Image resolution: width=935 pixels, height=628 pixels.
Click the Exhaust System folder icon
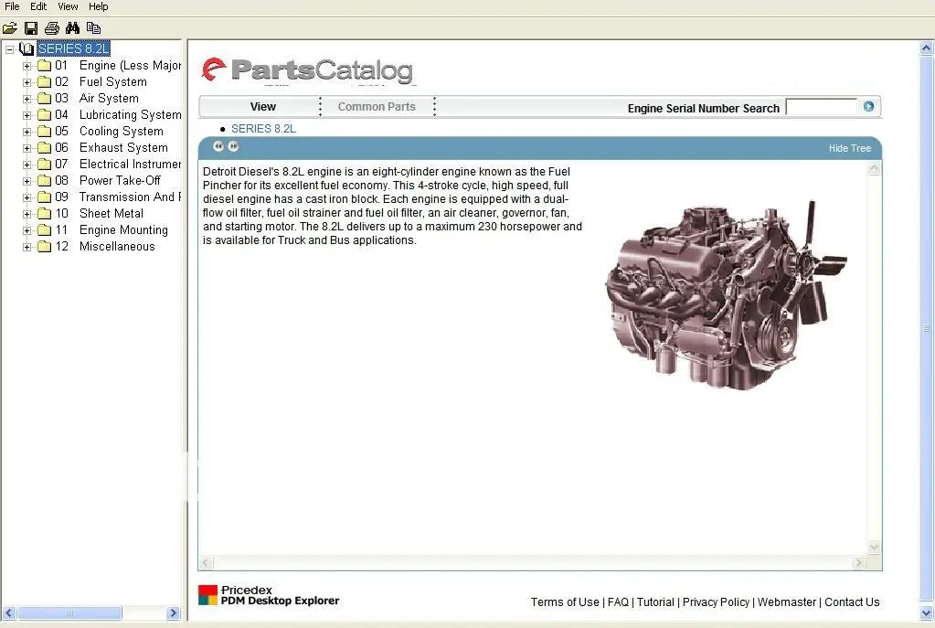pyautogui.click(x=44, y=147)
